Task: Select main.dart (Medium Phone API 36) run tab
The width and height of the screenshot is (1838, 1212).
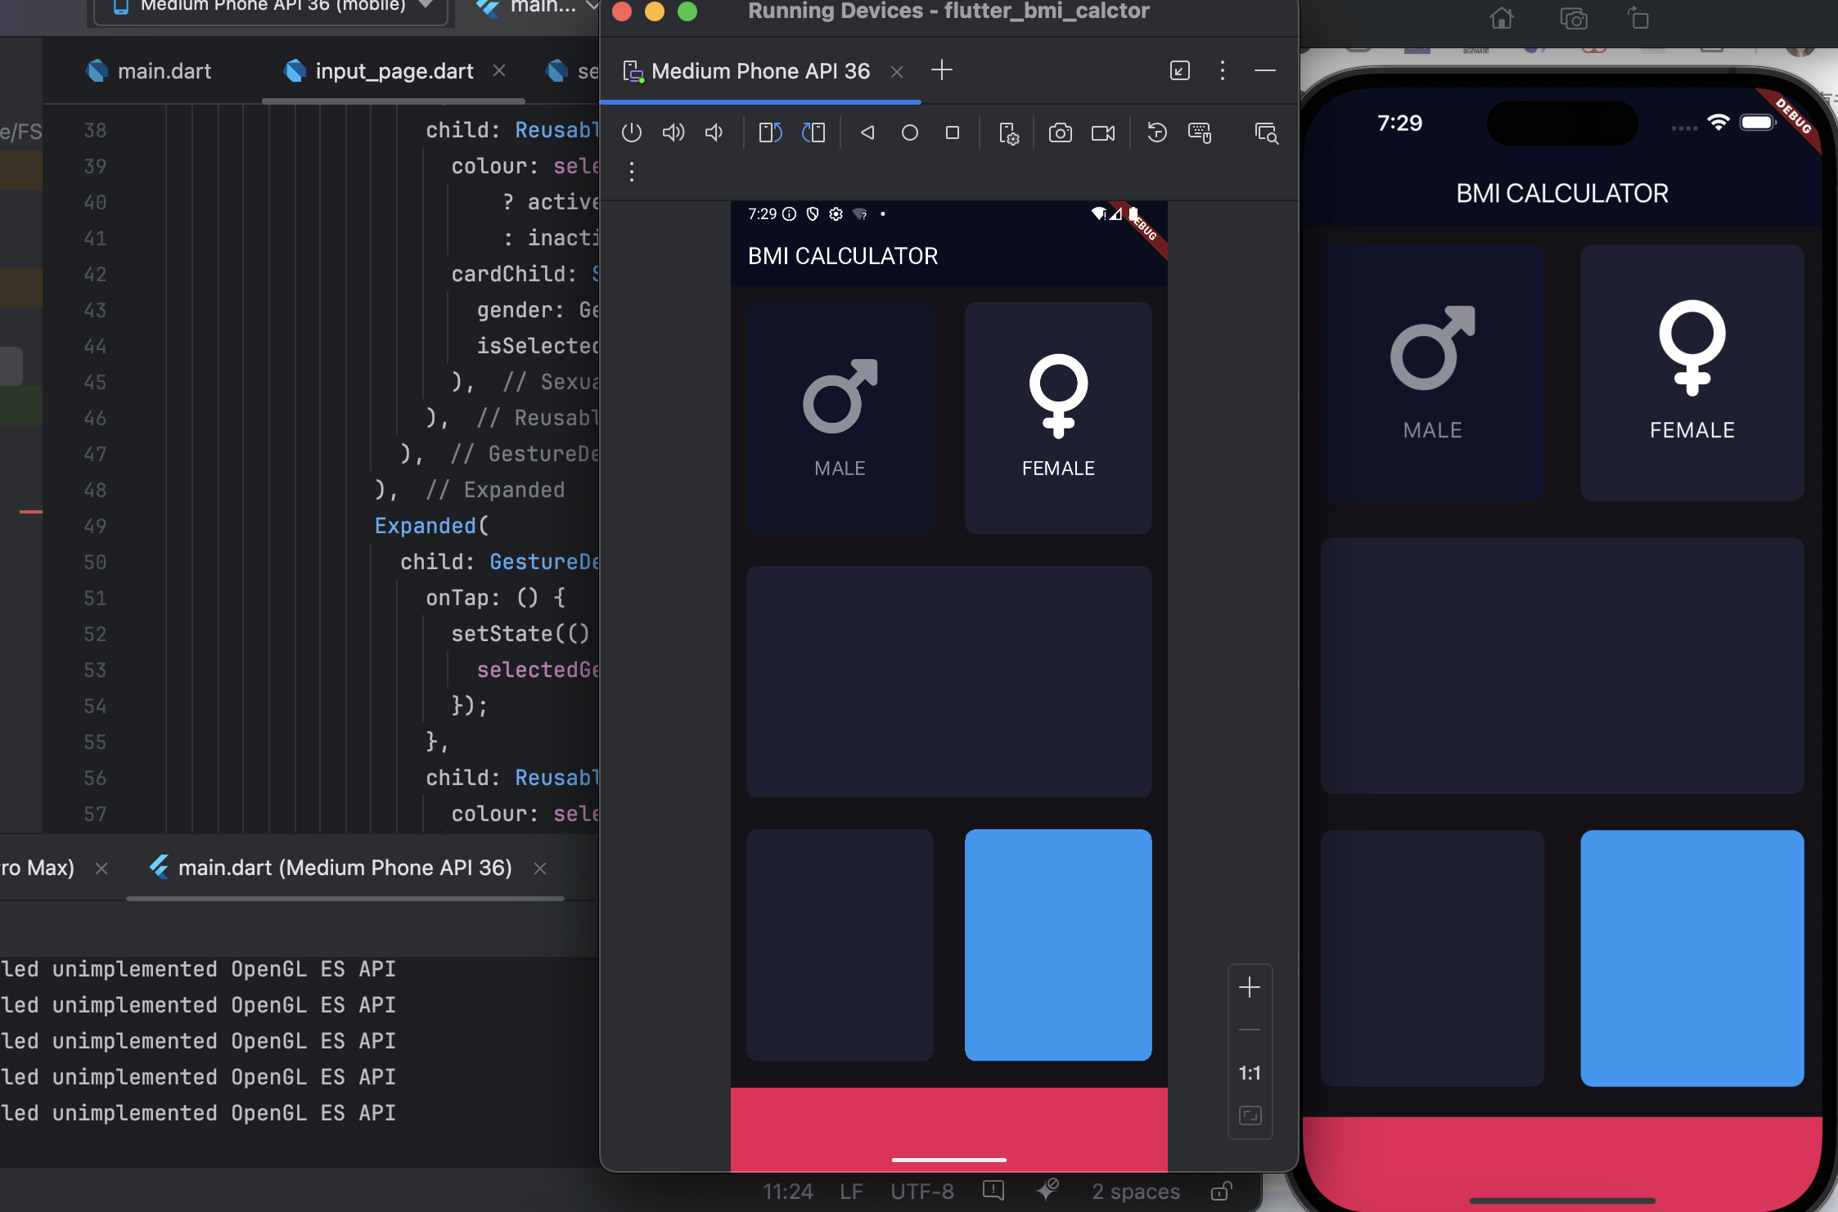Action: (345, 868)
